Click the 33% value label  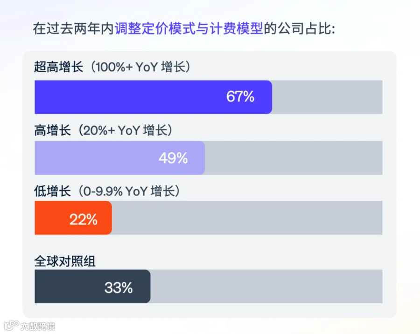click(x=119, y=288)
